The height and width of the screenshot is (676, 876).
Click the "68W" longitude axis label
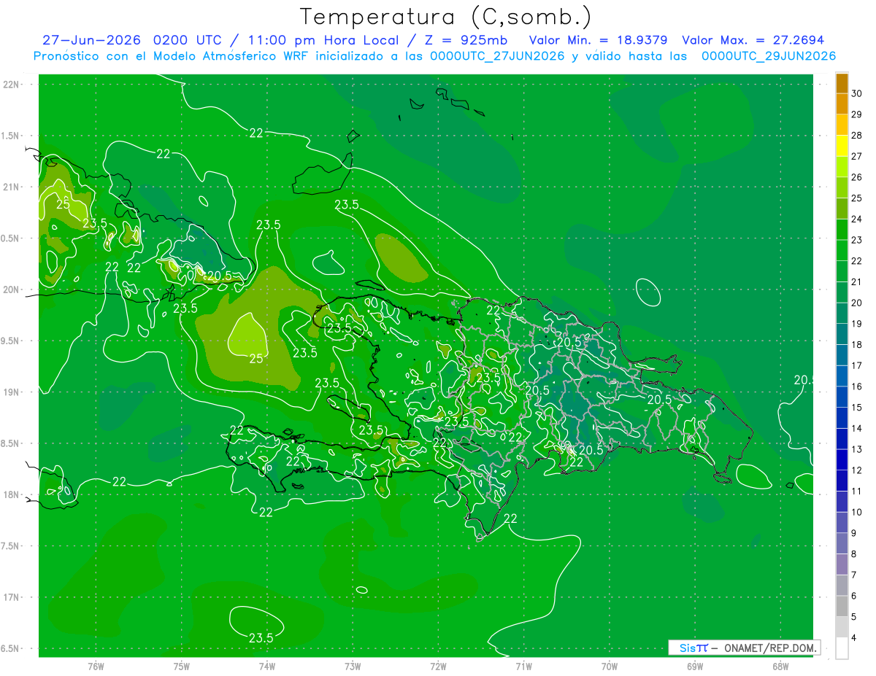780,667
